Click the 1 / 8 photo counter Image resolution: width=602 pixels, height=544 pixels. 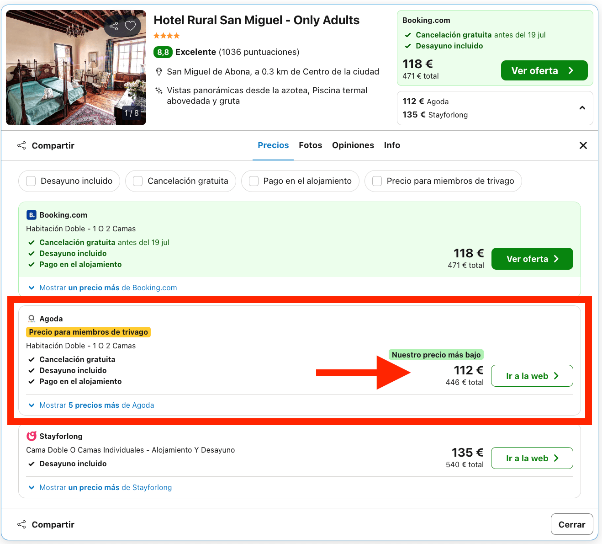132,113
